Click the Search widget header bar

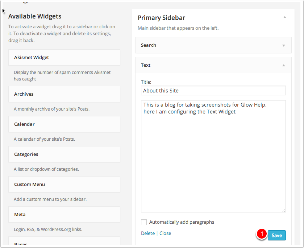(x=207, y=45)
